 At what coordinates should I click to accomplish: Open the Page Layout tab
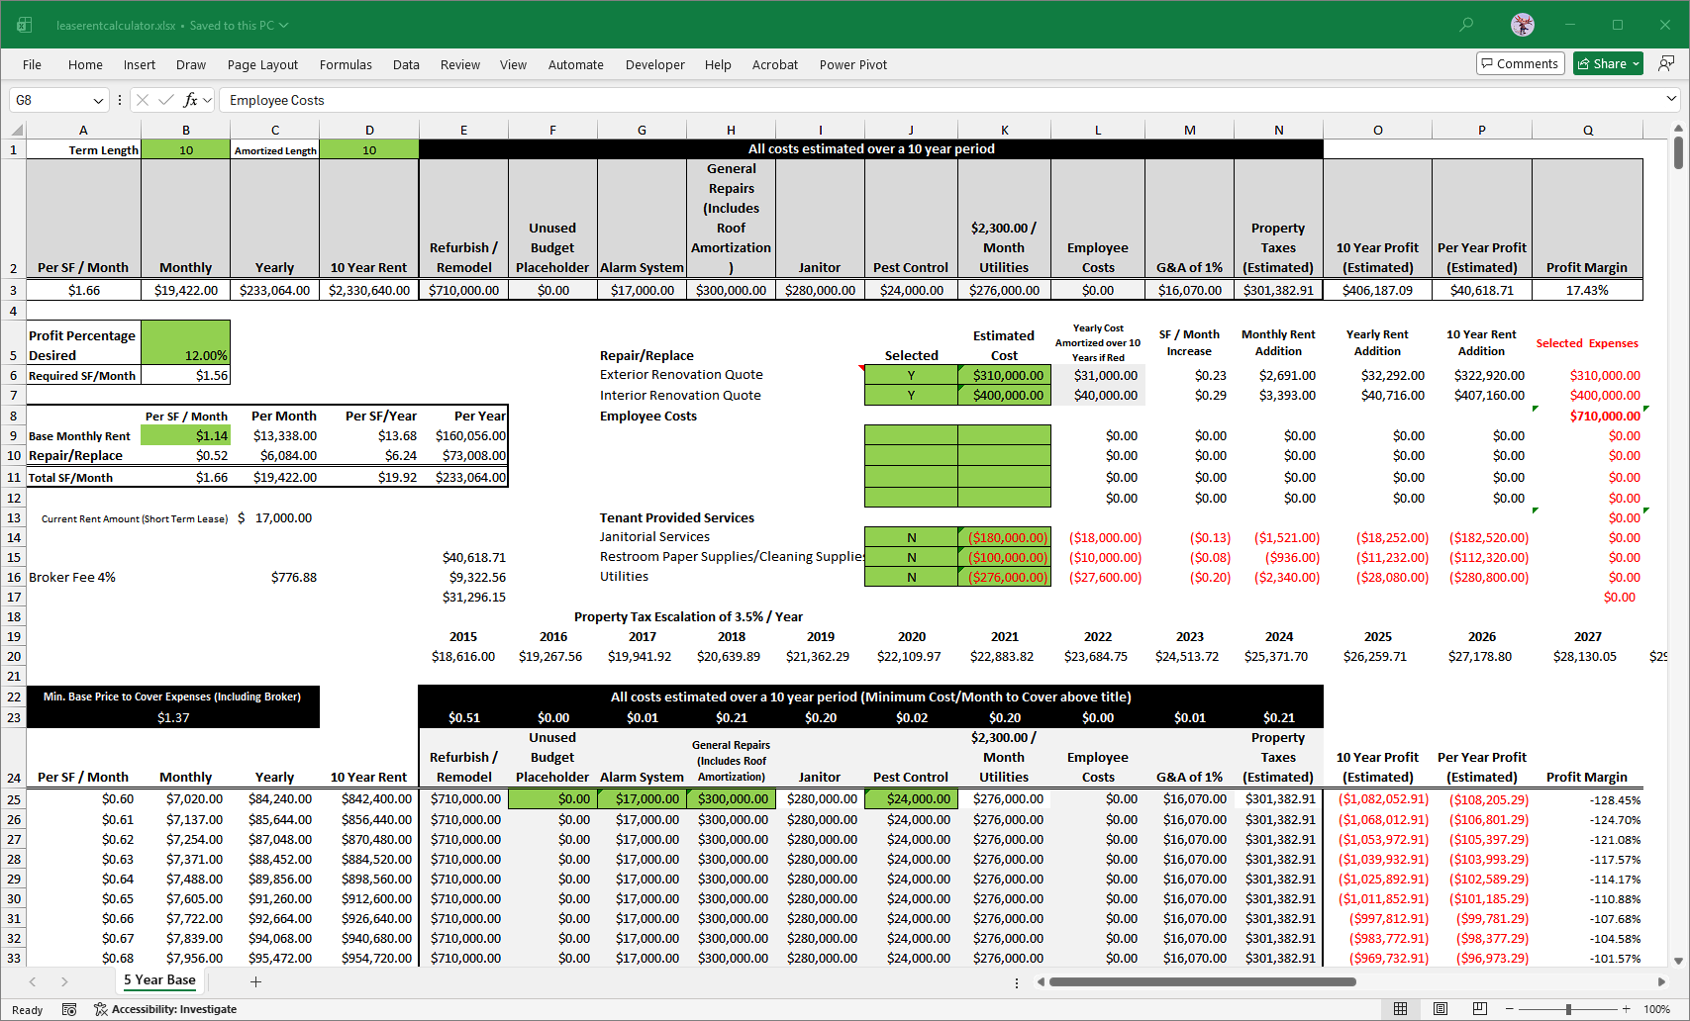tap(262, 64)
